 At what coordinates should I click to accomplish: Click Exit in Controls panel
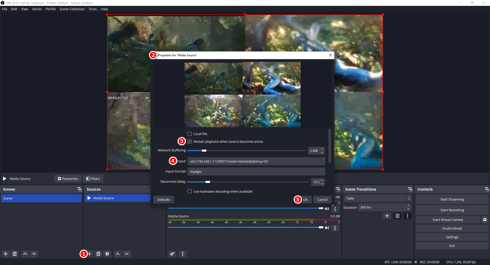point(452,246)
